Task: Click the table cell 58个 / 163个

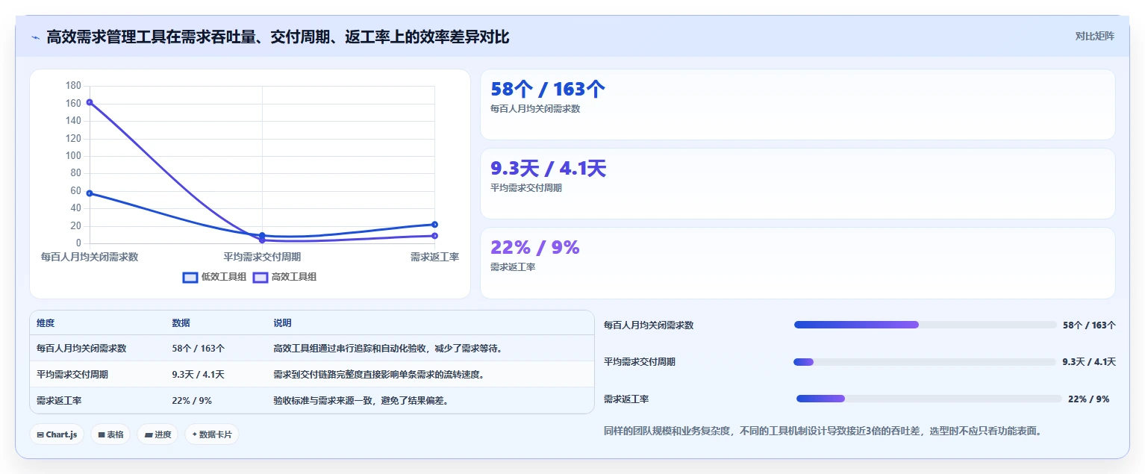Action: [x=198, y=349]
